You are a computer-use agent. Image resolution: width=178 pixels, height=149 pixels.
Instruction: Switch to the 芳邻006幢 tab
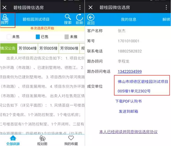69,48
